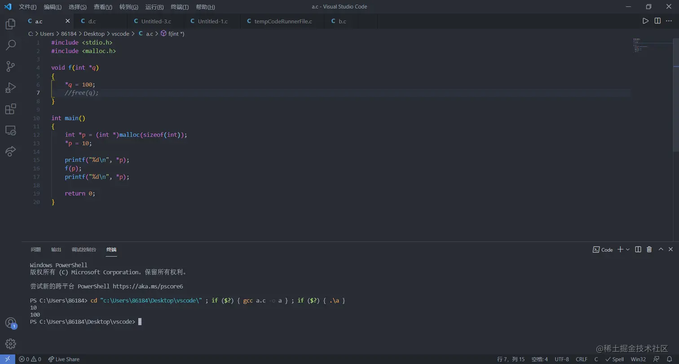The height and width of the screenshot is (364, 679).
Task: Expand the Users breadcrumb folder
Action: pyautogui.click(x=47, y=34)
